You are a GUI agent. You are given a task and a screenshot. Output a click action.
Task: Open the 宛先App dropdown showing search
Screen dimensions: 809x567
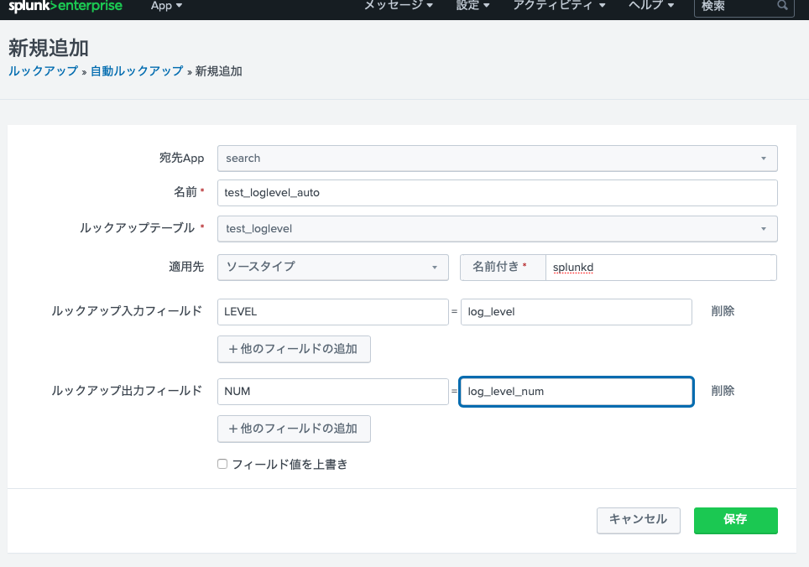coord(497,158)
